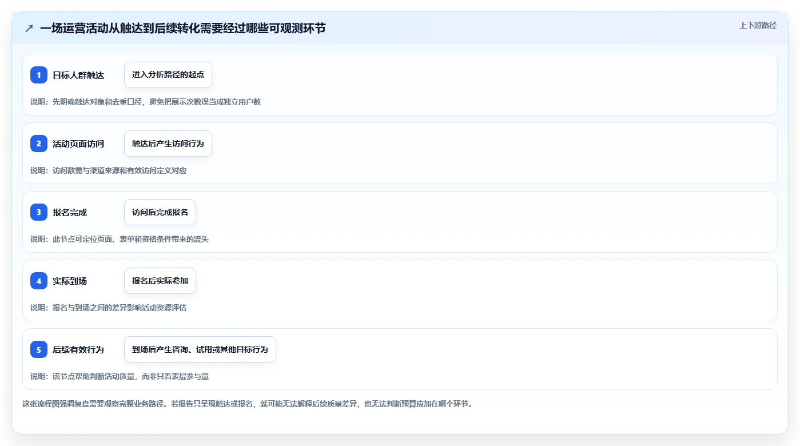Click the note about 去重口径 and 独立用户数
Screen dimensions: 800x446
[x=146, y=102]
